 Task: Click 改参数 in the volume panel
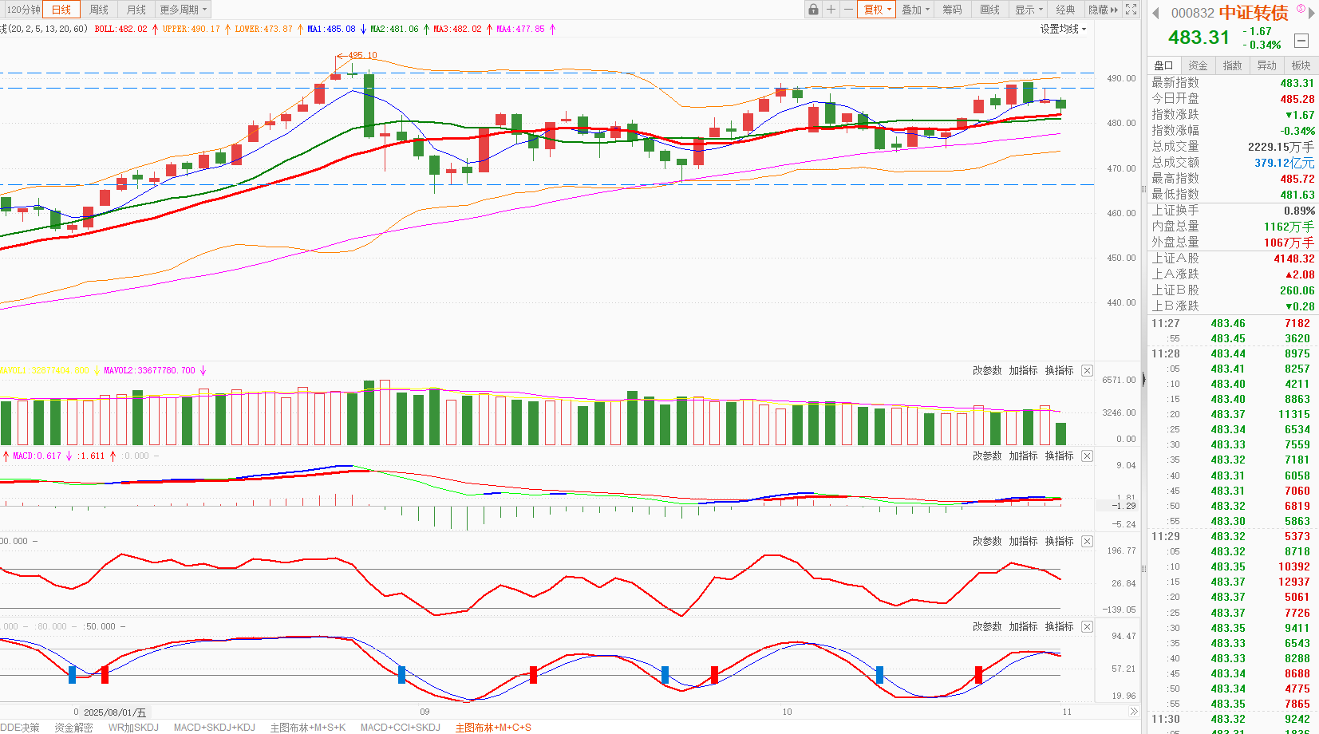tap(987, 370)
